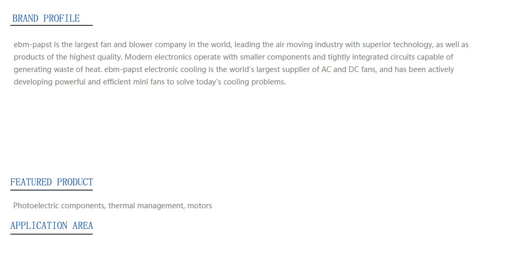Click the line starting 'developing powerful and efficient'
The width and height of the screenshot is (518, 259).
(x=150, y=82)
